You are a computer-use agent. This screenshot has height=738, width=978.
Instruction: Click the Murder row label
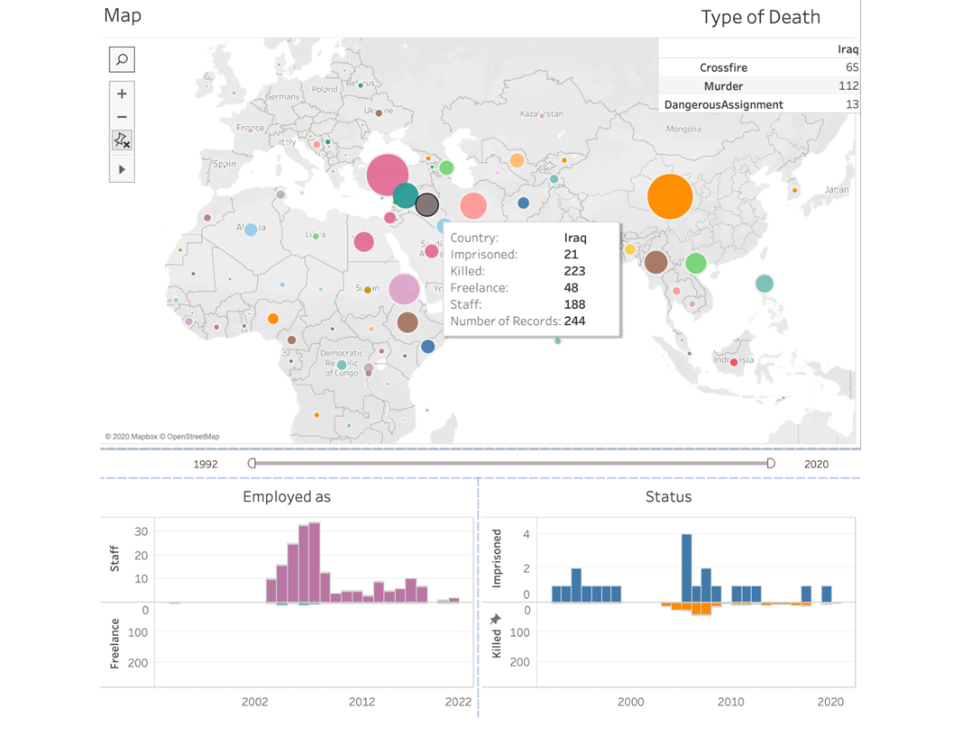[723, 86]
